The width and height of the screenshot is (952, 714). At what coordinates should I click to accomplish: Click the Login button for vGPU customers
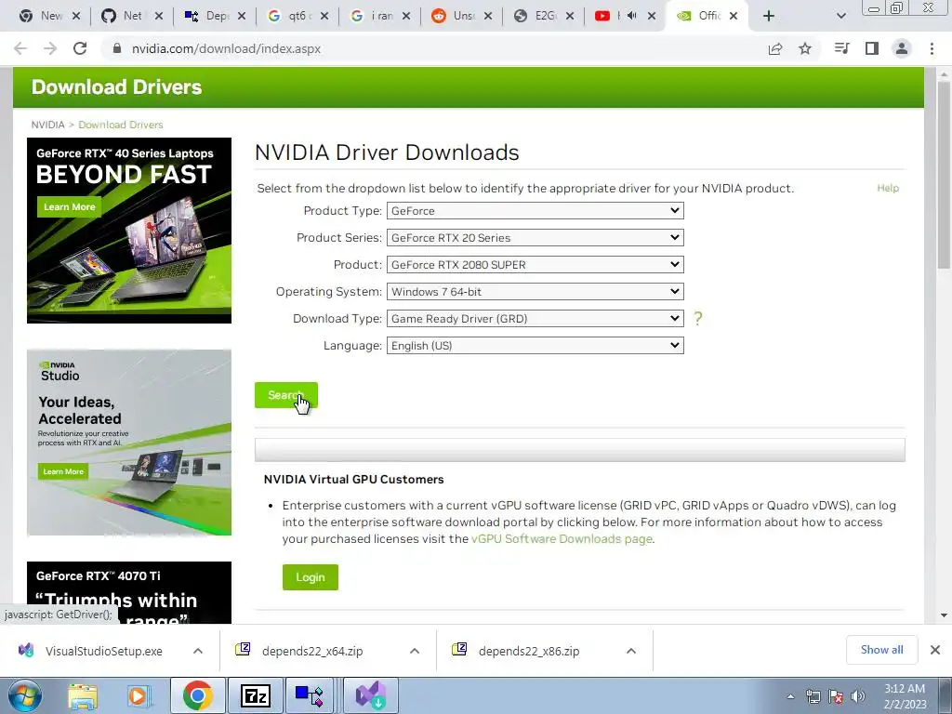[x=311, y=576]
